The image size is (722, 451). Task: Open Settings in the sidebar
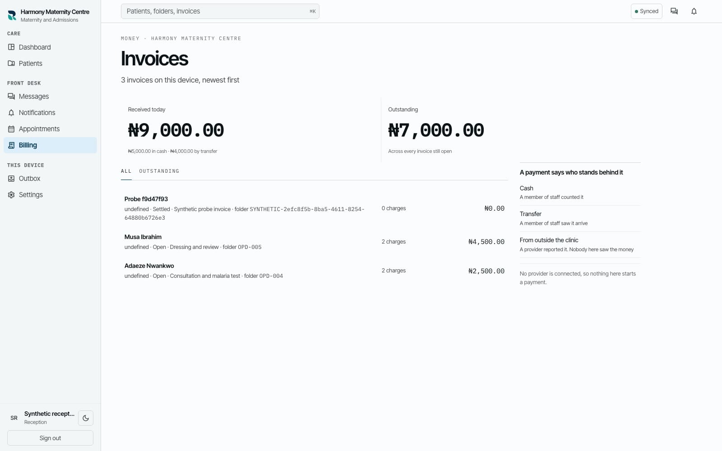[x=50, y=195]
